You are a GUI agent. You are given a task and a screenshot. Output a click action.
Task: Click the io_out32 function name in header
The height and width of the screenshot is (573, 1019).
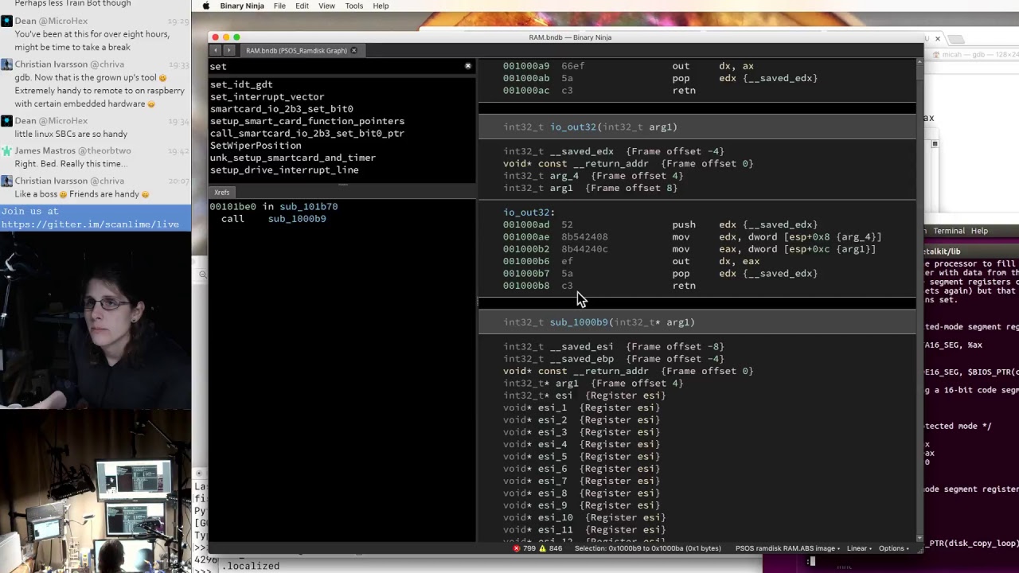(573, 127)
